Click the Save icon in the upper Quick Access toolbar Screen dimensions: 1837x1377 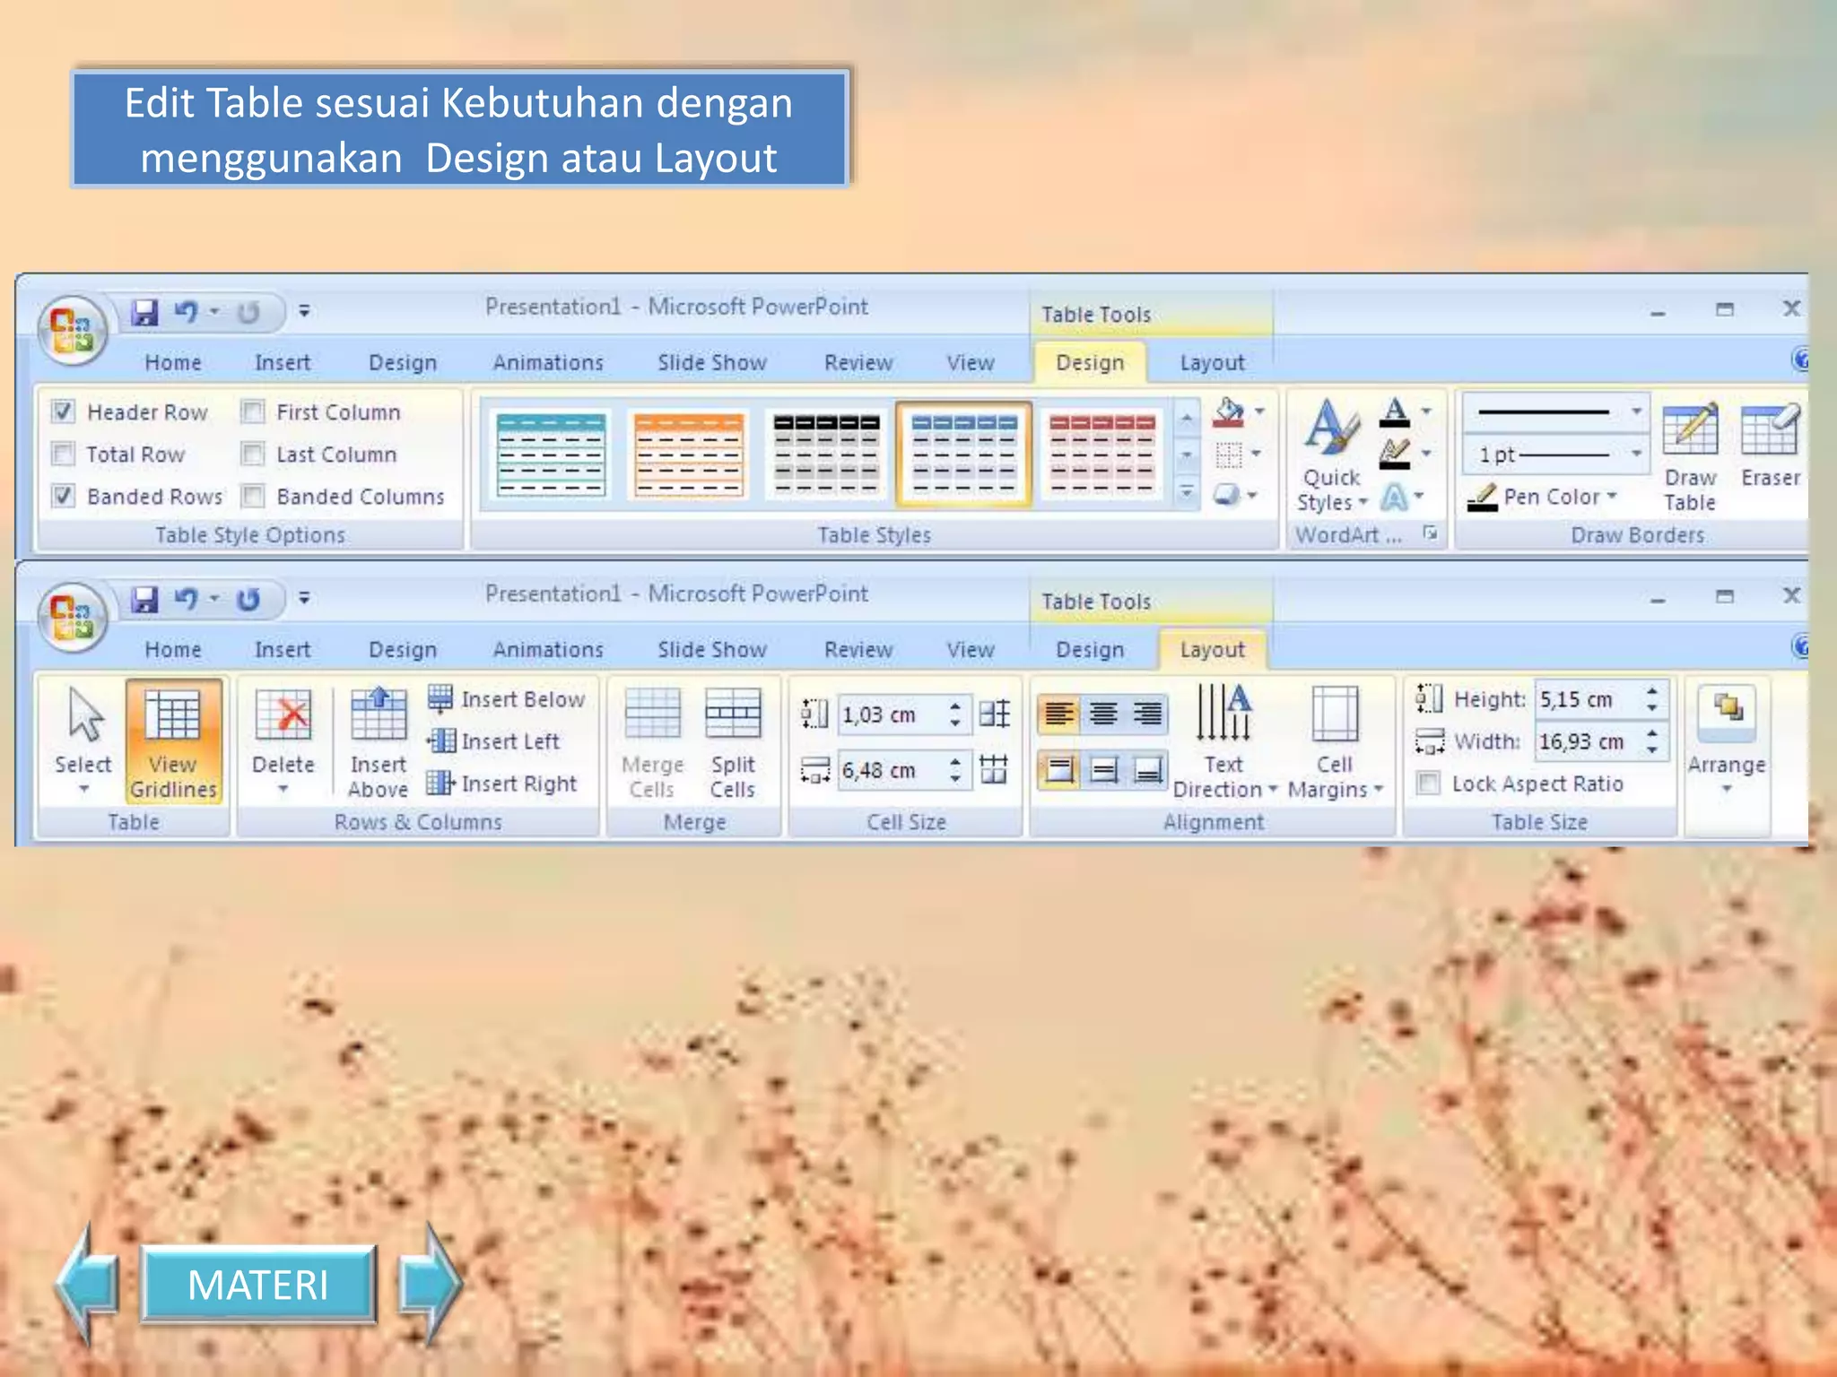[x=144, y=312]
